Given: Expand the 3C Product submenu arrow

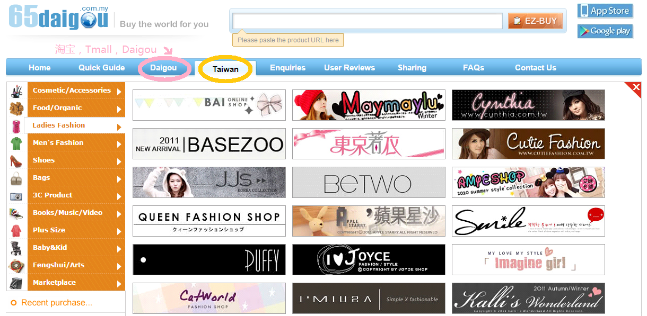Looking at the screenshot, I should 119,196.
